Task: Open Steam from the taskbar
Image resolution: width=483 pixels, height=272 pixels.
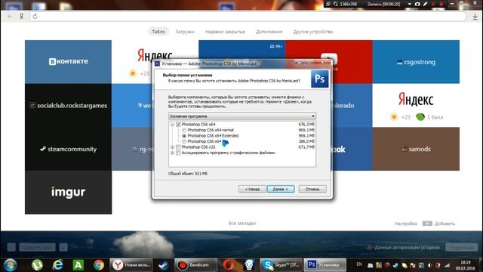Action: [x=163, y=265]
